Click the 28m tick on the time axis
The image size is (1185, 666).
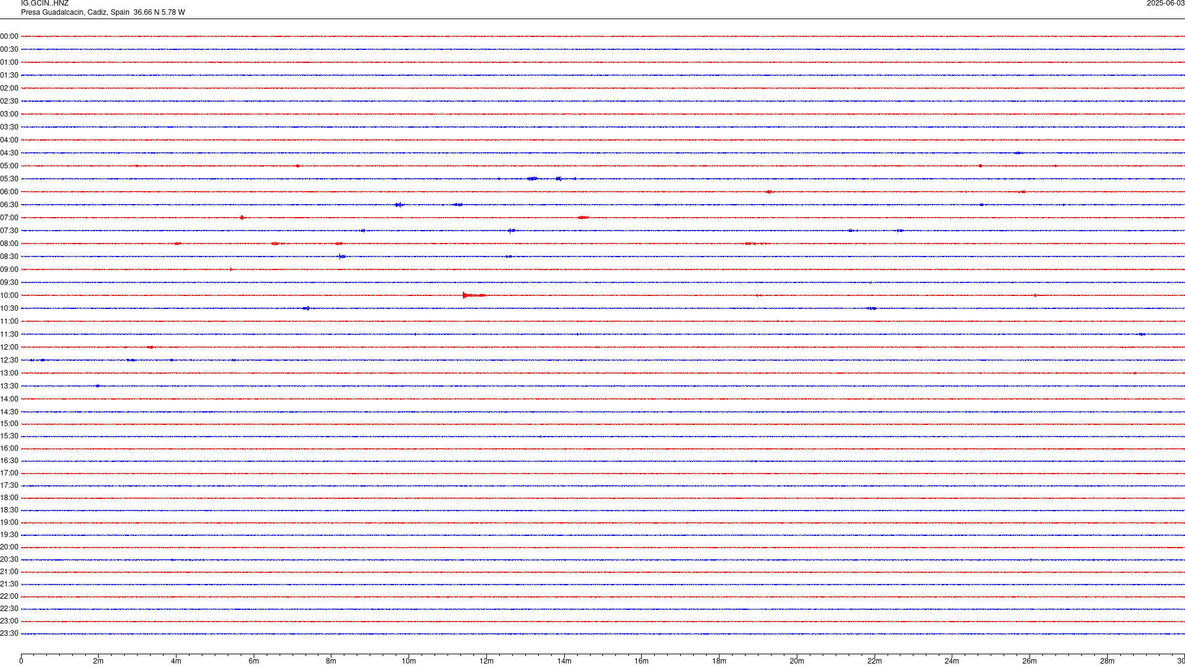click(1107, 661)
